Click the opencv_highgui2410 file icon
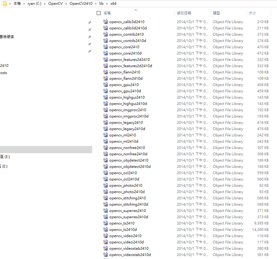This screenshot has height=259, width=277. 105,97
